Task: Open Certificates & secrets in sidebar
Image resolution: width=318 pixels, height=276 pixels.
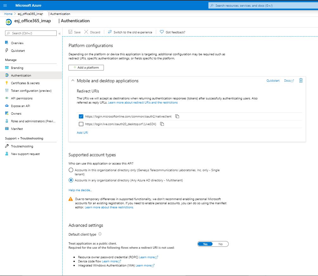Action: [25, 83]
